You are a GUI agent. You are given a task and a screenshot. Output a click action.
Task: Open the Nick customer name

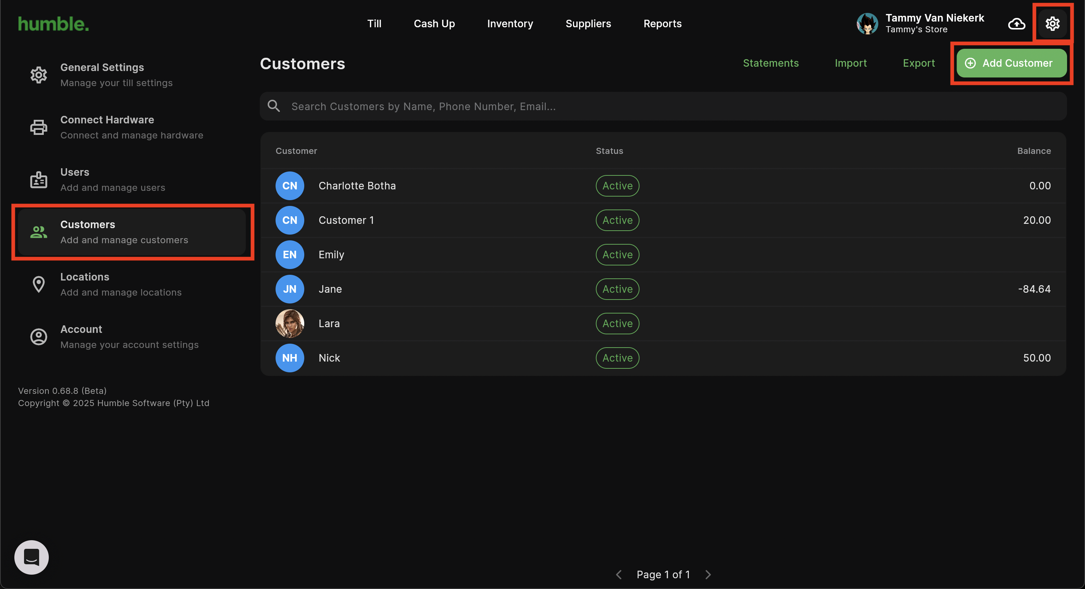329,358
